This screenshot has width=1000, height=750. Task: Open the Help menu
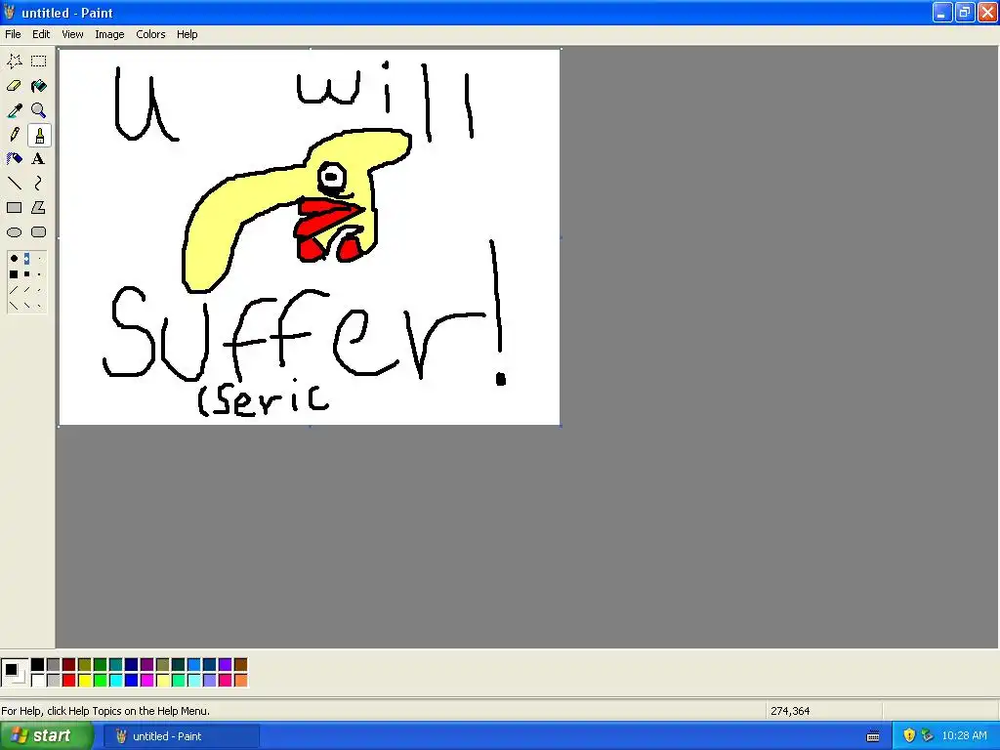tap(187, 34)
